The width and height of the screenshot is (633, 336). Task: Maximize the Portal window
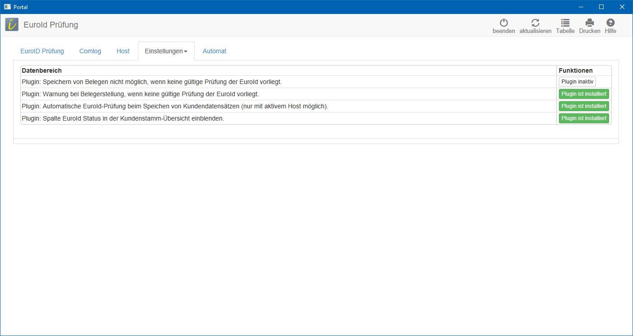pos(601,7)
